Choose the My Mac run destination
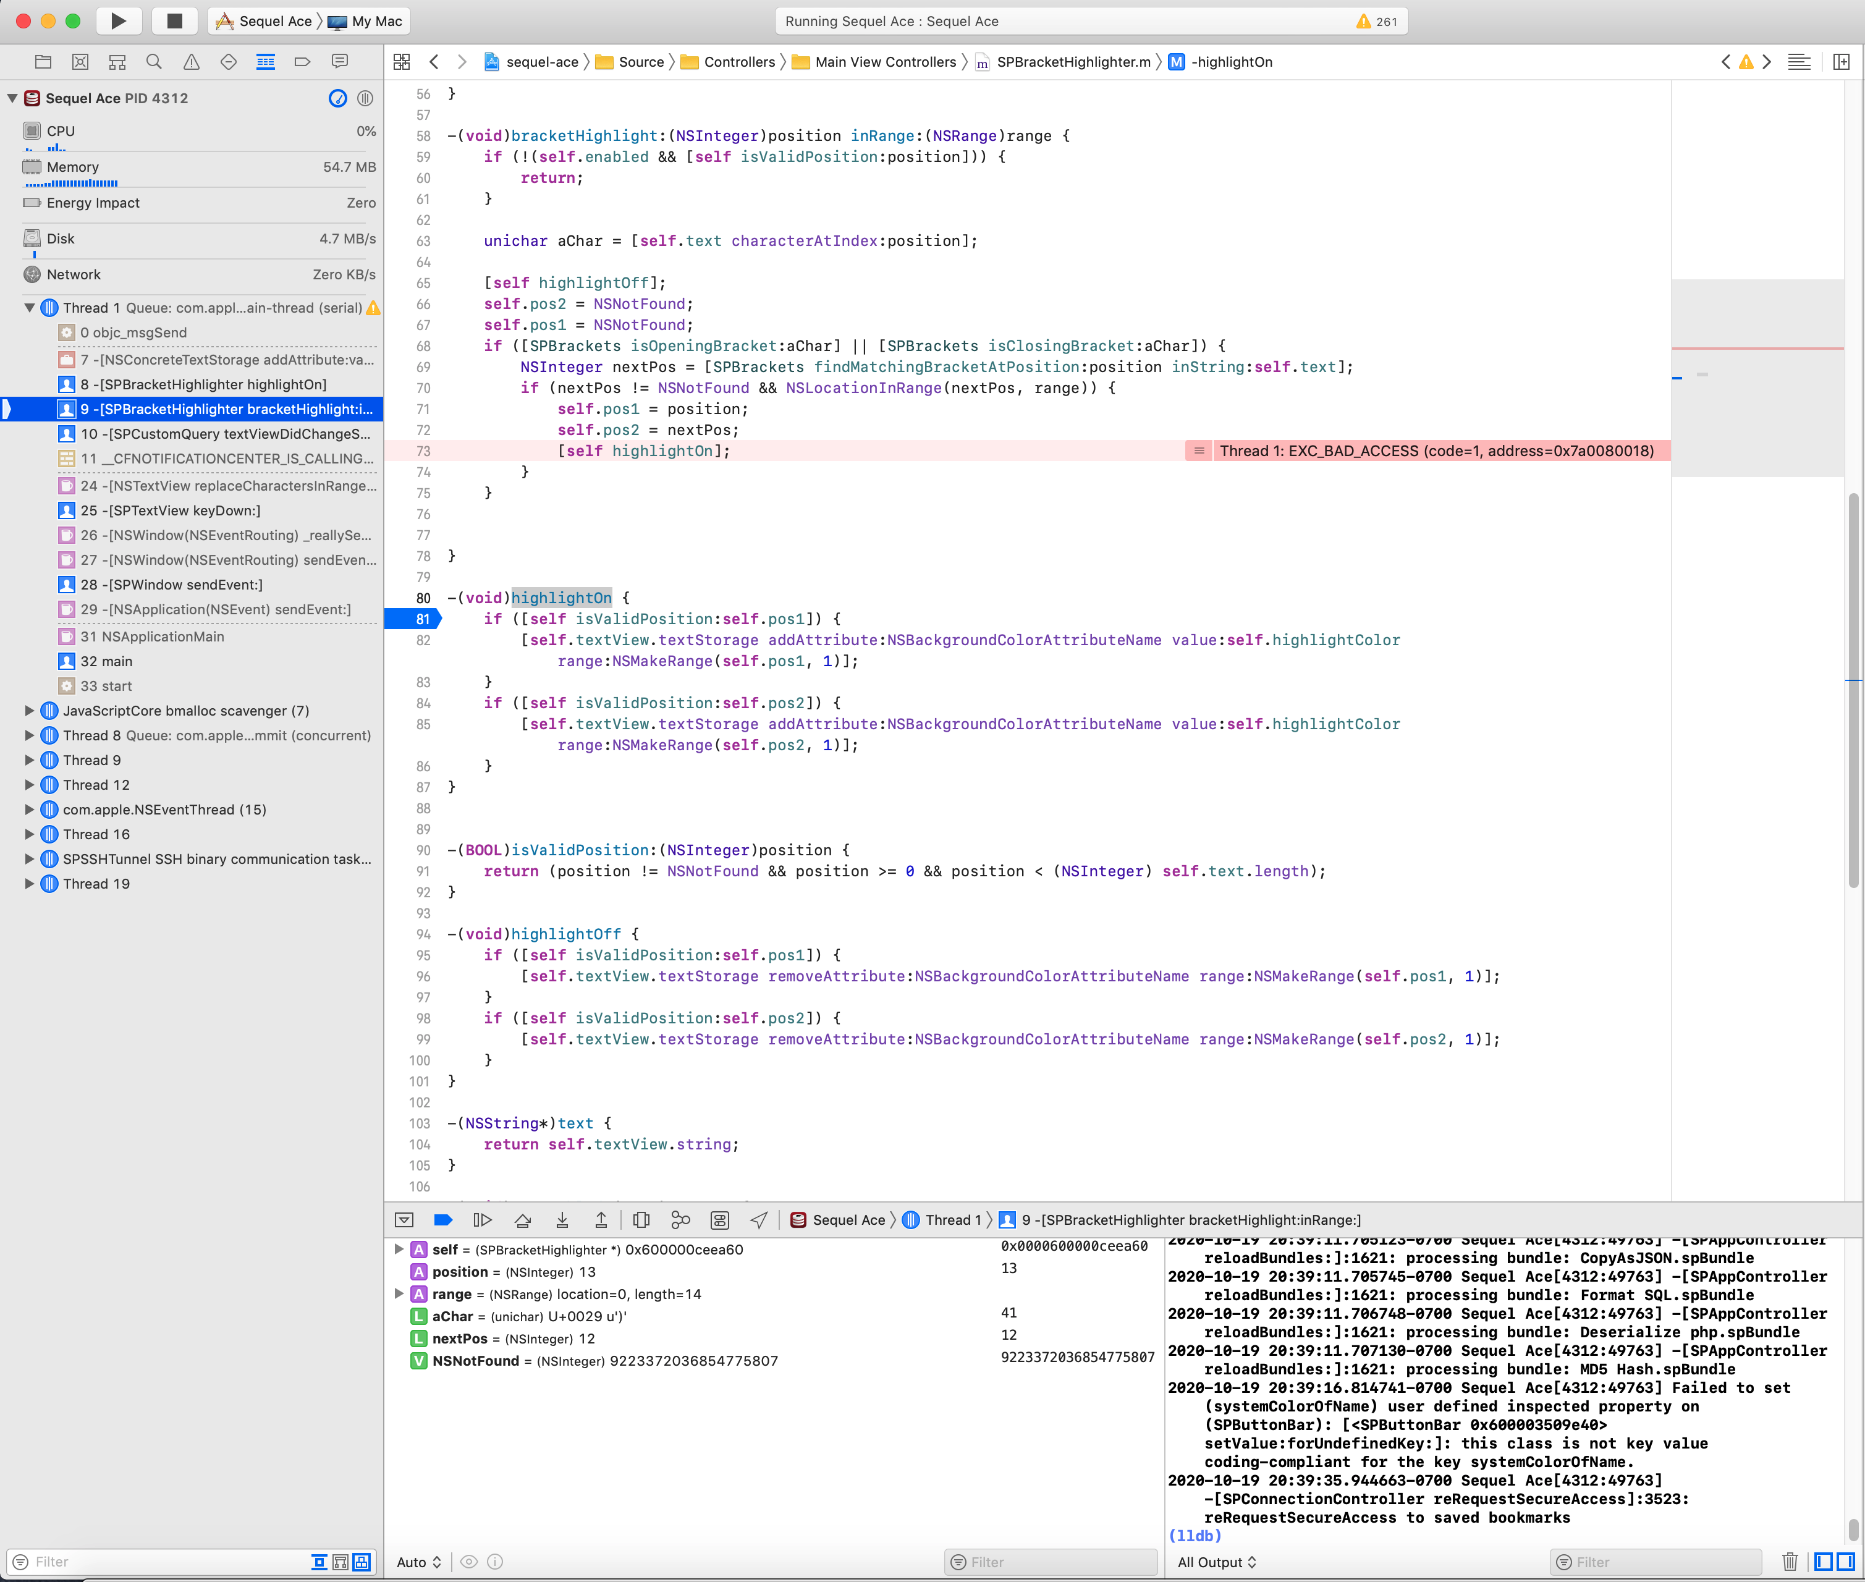This screenshot has width=1865, height=1582. 366,20
